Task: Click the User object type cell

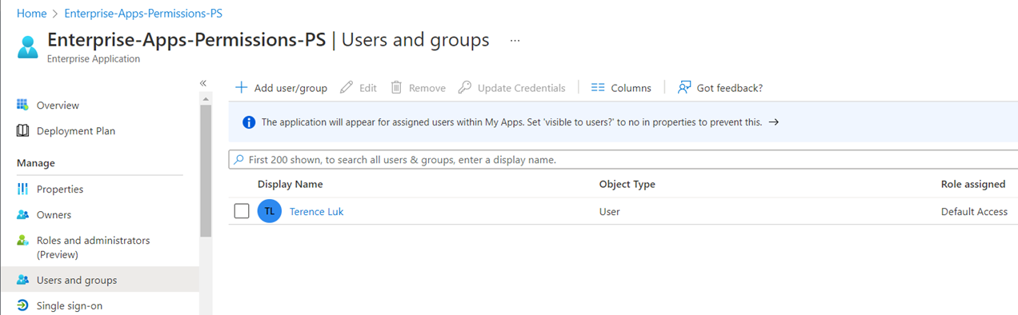Action: point(610,212)
